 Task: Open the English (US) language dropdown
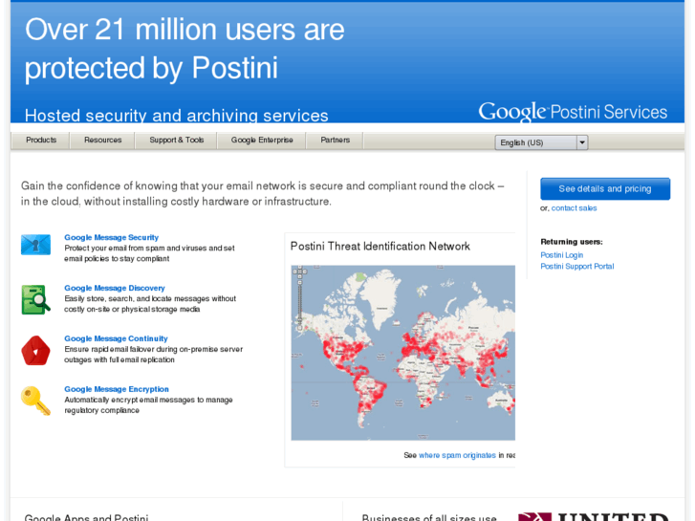coord(541,142)
